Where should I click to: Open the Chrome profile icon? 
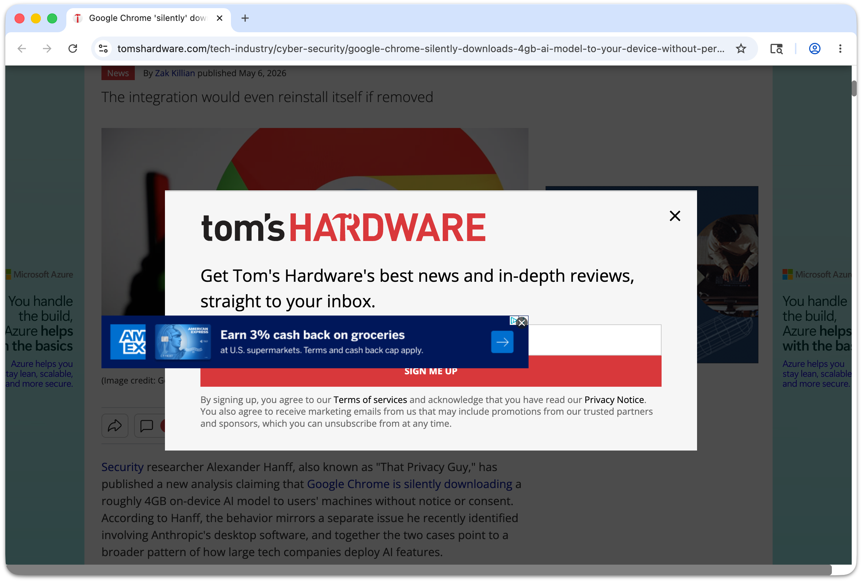click(x=814, y=49)
